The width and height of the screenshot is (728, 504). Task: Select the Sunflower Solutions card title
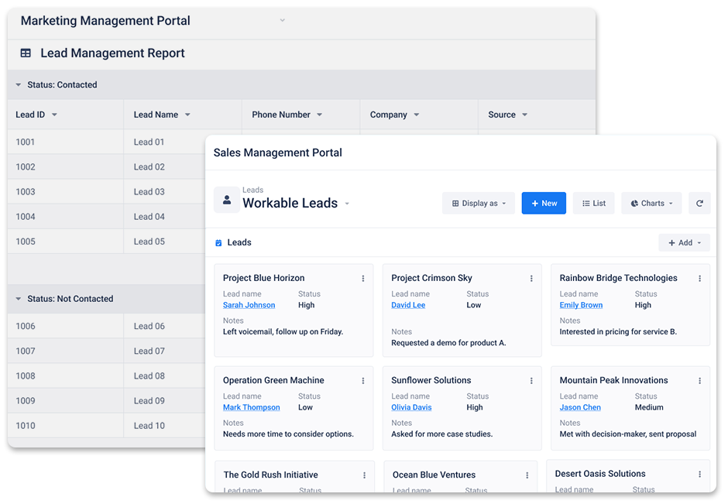431,380
